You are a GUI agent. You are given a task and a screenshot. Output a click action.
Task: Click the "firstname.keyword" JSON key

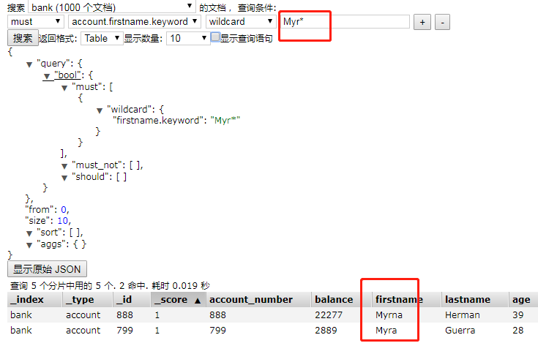point(158,121)
